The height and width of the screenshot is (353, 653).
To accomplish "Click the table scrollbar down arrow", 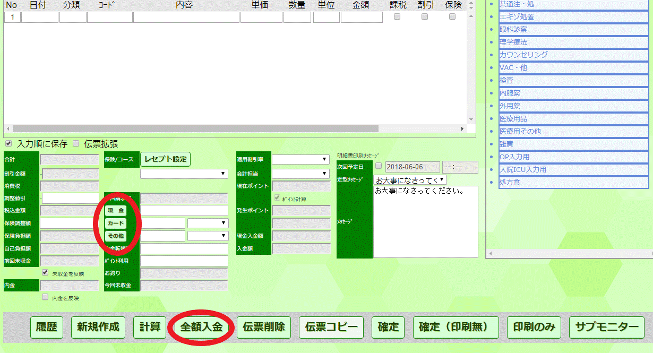I will [470, 120].
